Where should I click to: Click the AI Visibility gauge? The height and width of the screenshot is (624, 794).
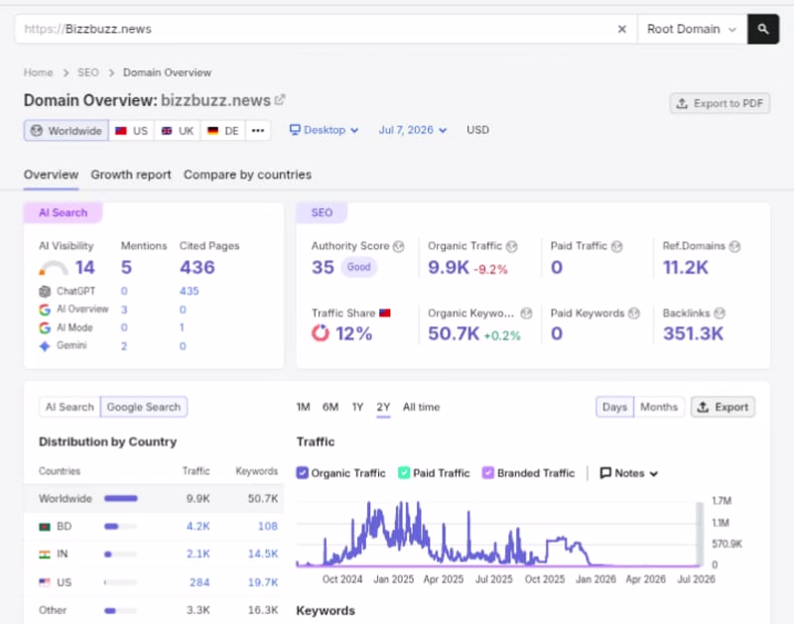[54, 268]
